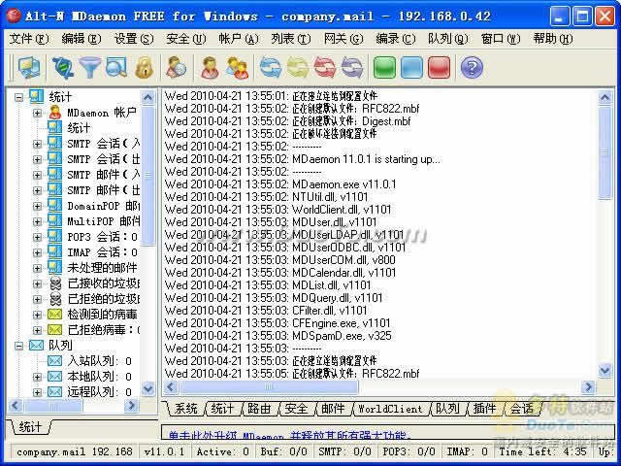Collapse the 统计 root tree node

point(19,97)
